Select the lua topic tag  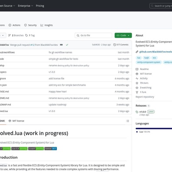pos(139,58)
